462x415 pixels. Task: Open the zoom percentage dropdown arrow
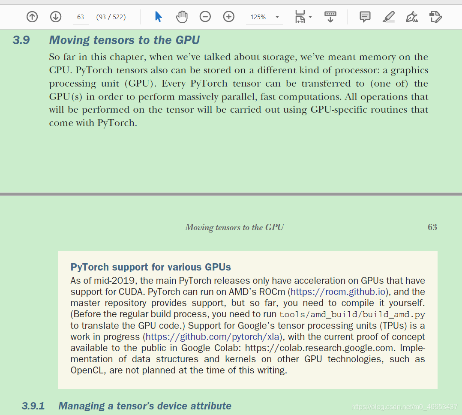[277, 17]
